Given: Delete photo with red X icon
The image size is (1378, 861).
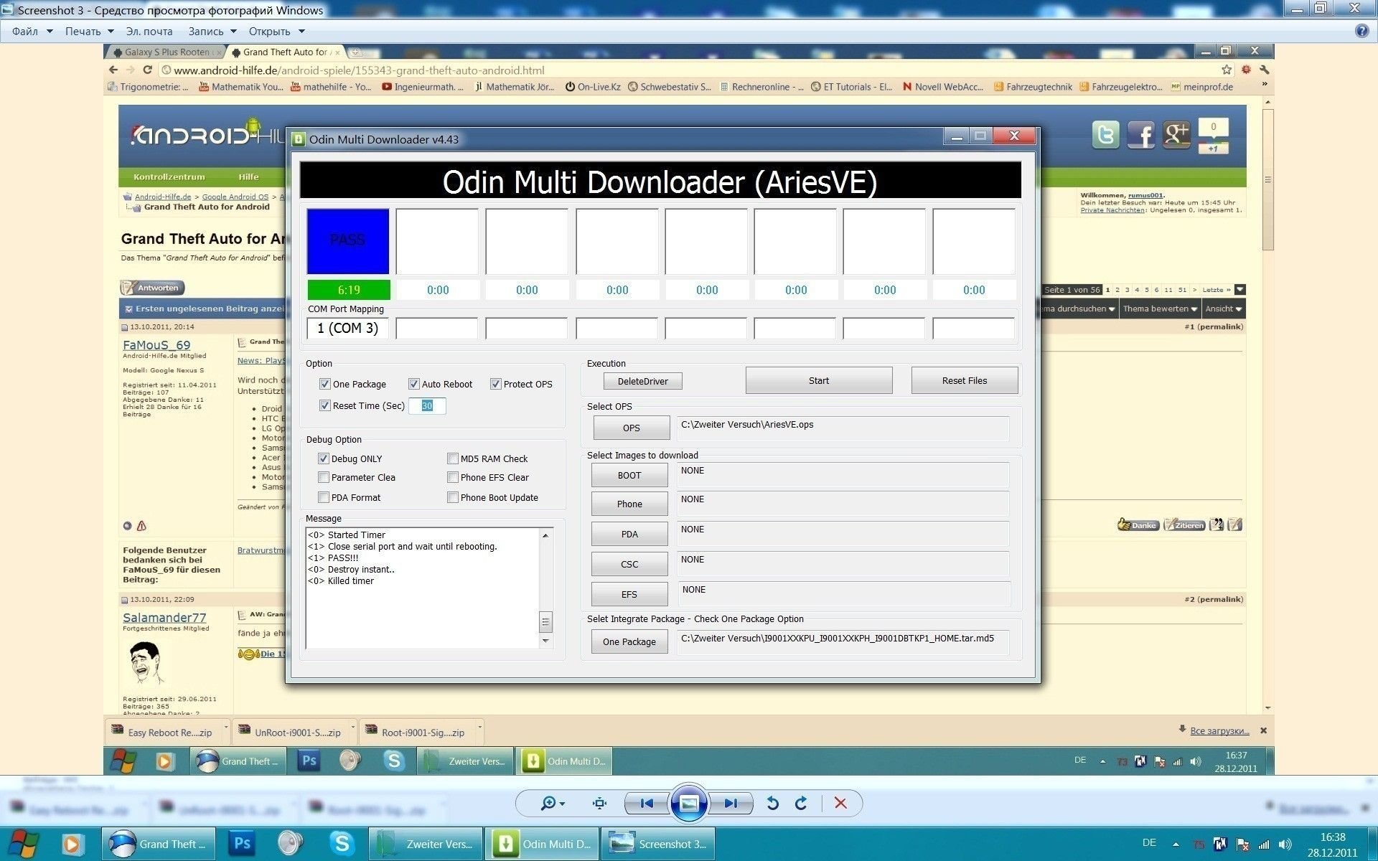Looking at the screenshot, I should pyautogui.click(x=840, y=804).
